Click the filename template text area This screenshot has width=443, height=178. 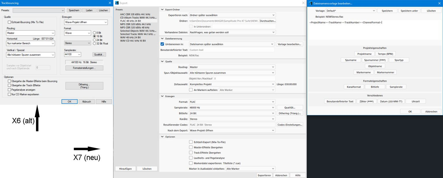click(x=375, y=30)
